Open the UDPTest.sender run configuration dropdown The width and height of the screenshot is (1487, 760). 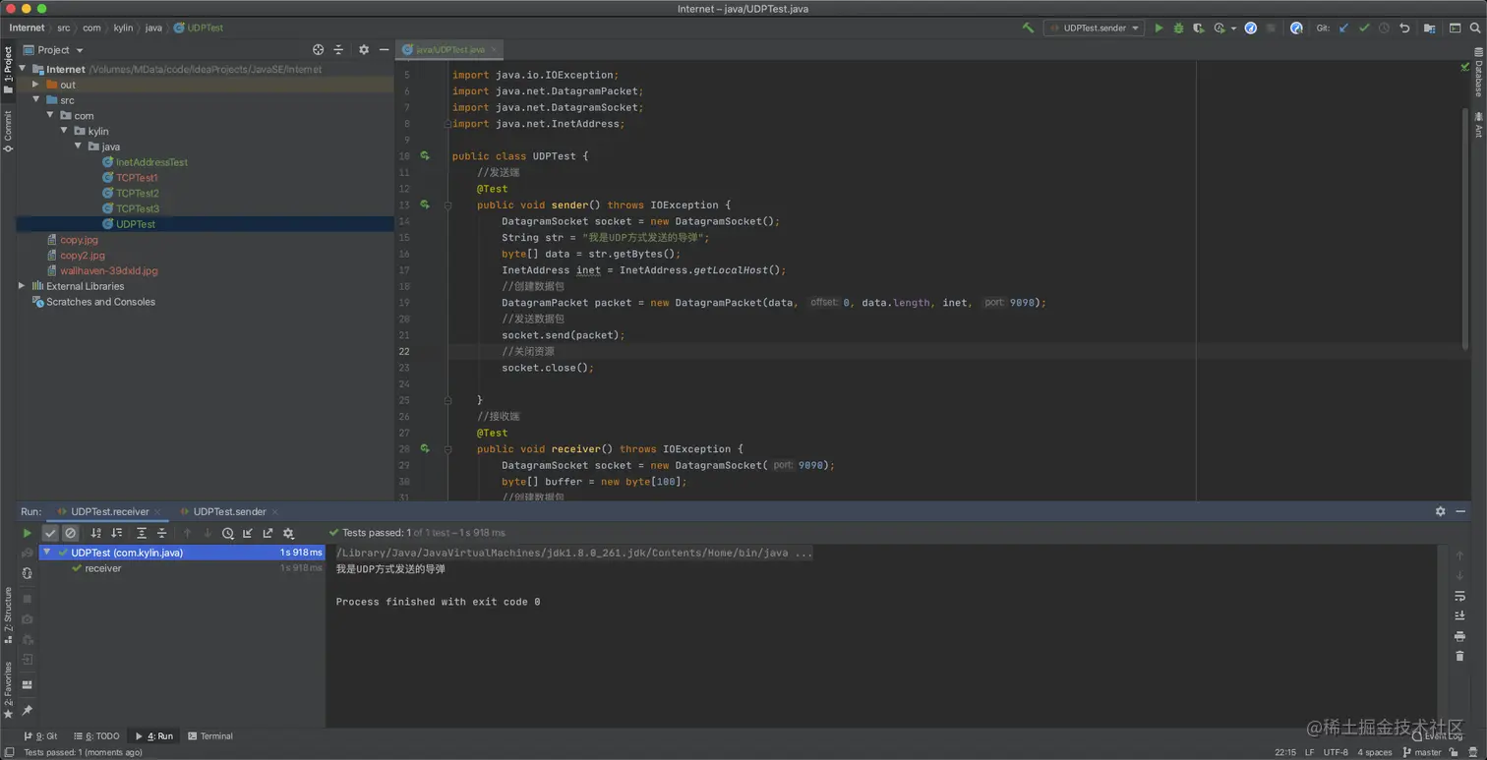(1095, 28)
